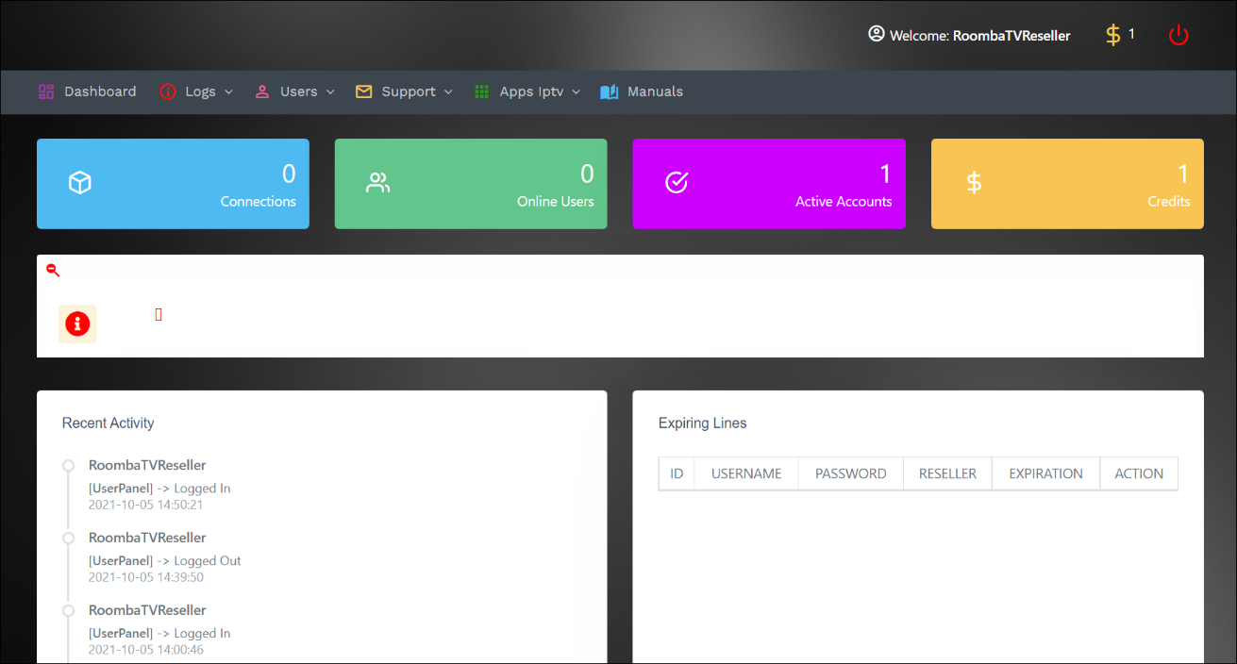Expand the Users dropdown menu

295,91
